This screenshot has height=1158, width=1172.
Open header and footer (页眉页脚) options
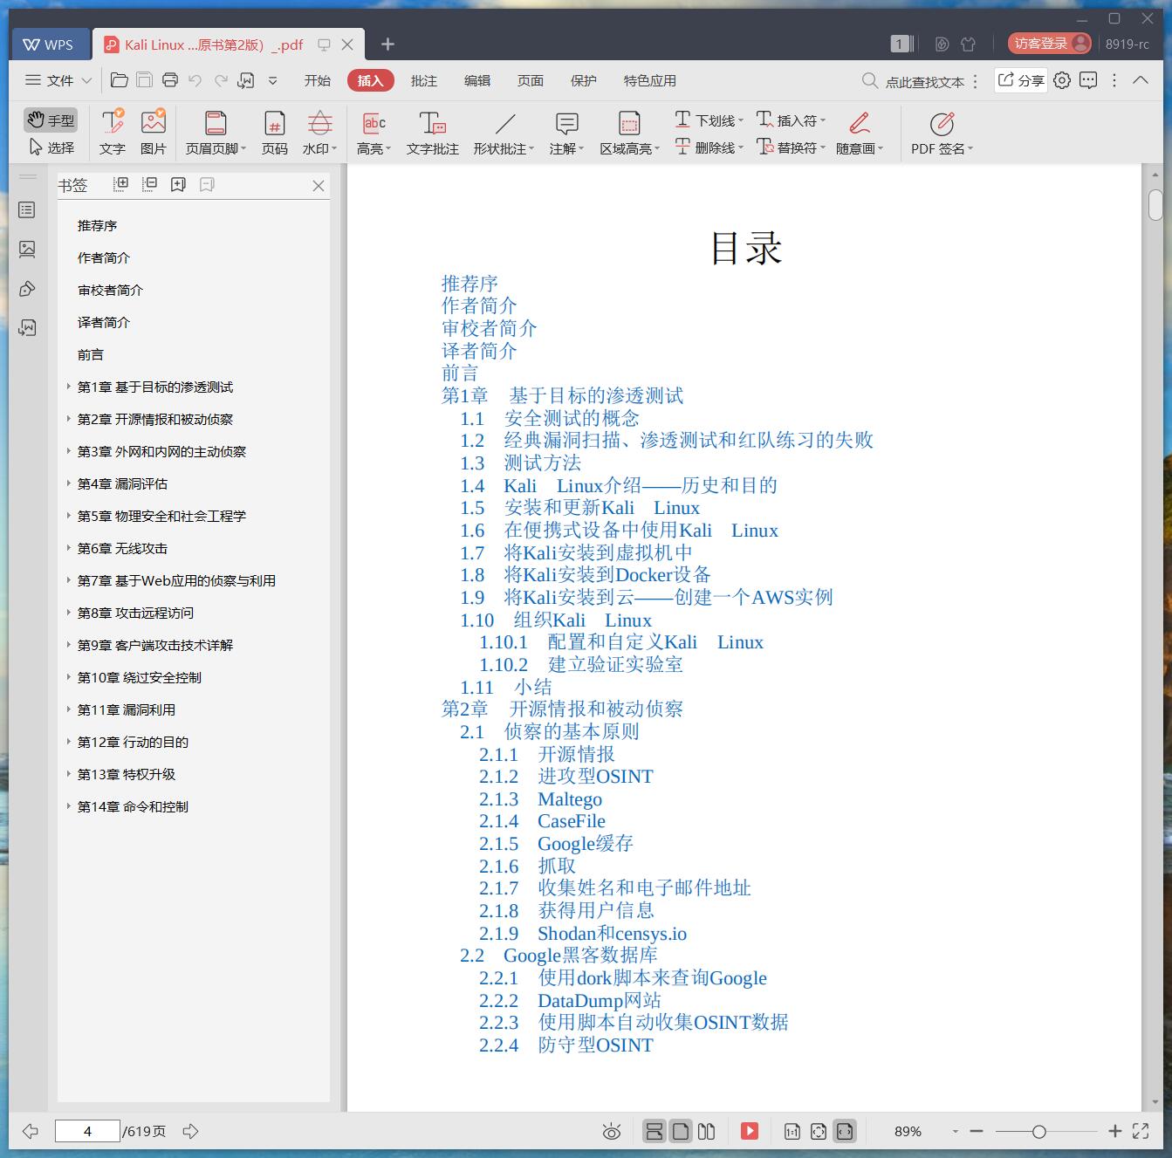216,132
